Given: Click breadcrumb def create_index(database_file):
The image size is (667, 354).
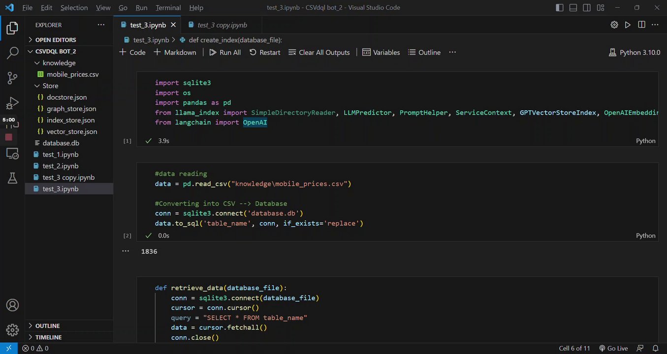Looking at the screenshot, I should [231, 40].
